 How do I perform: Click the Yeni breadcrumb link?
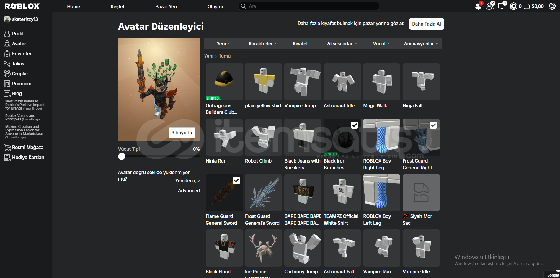point(209,56)
